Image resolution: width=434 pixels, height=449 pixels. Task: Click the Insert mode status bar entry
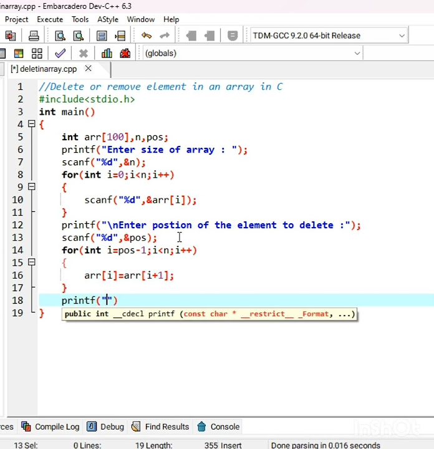[231, 445]
